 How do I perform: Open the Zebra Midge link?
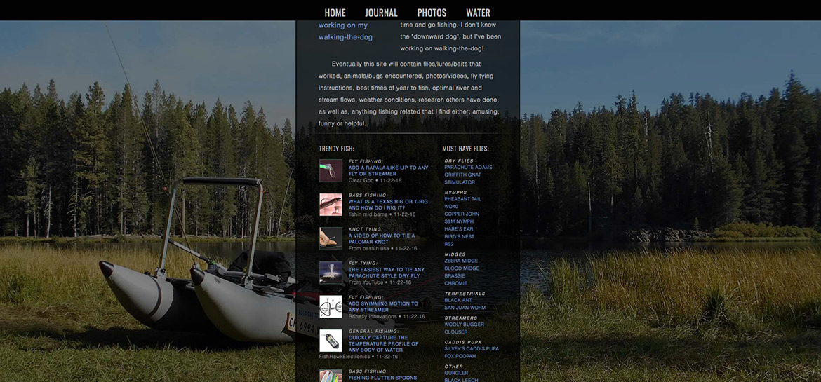pyautogui.click(x=461, y=261)
